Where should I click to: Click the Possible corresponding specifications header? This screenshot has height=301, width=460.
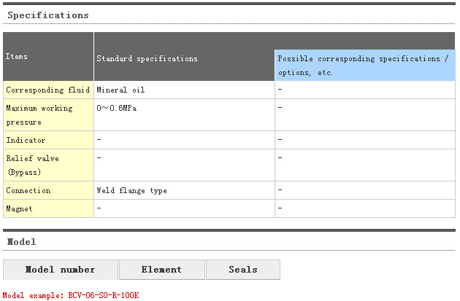click(x=363, y=65)
